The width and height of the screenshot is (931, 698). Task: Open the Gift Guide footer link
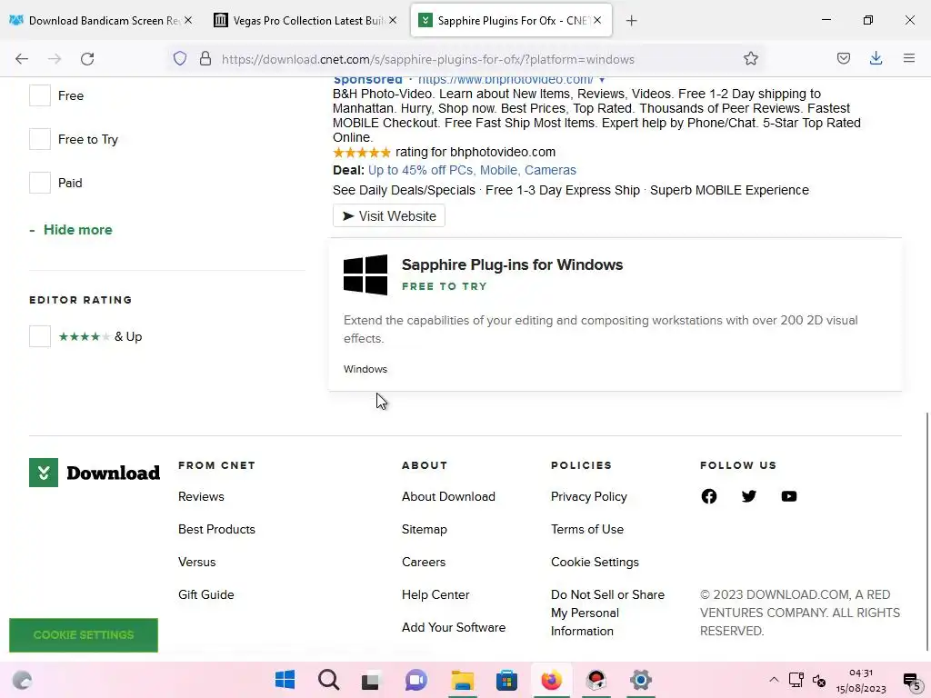coord(206,594)
